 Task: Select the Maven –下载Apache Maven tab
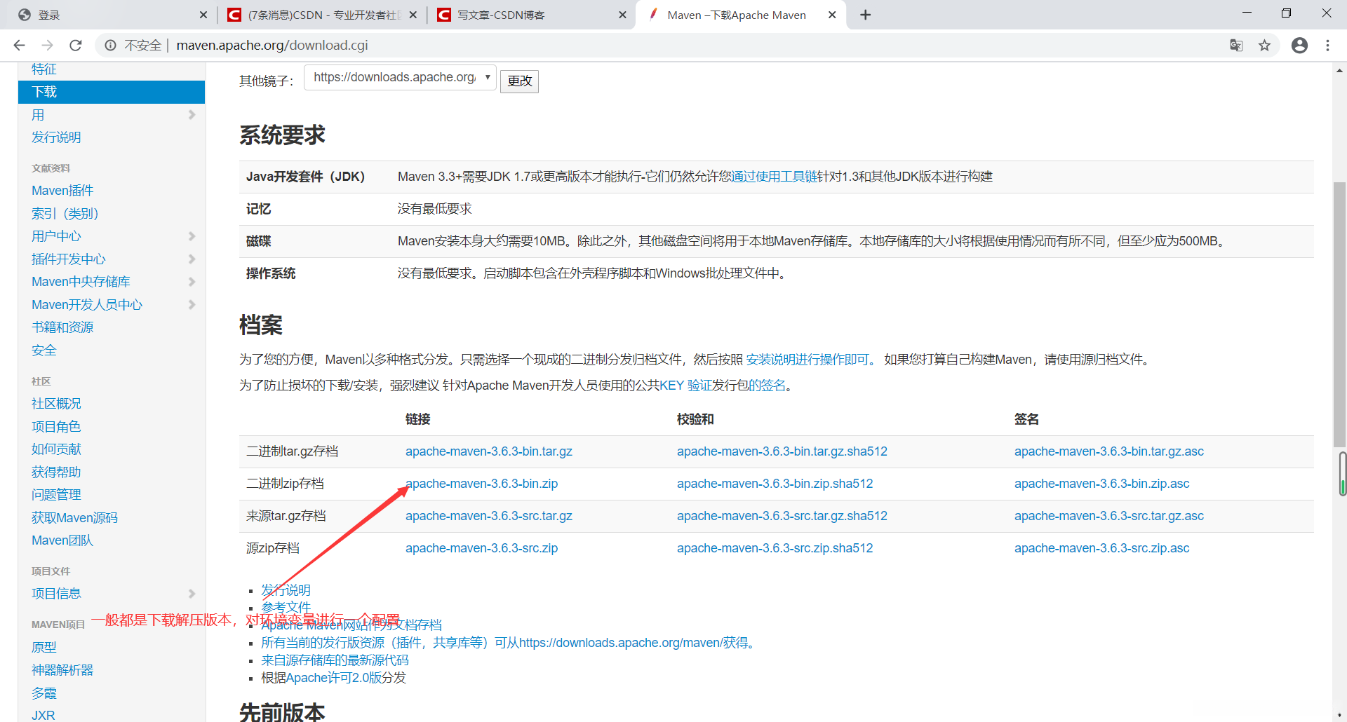pos(740,15)
